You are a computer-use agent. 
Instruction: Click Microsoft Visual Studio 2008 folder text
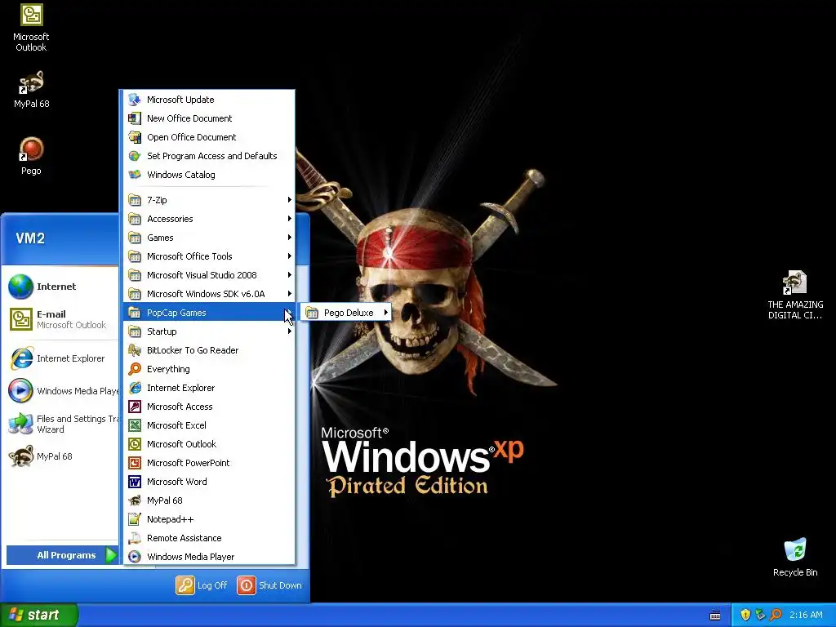click(x=202, y=275)
